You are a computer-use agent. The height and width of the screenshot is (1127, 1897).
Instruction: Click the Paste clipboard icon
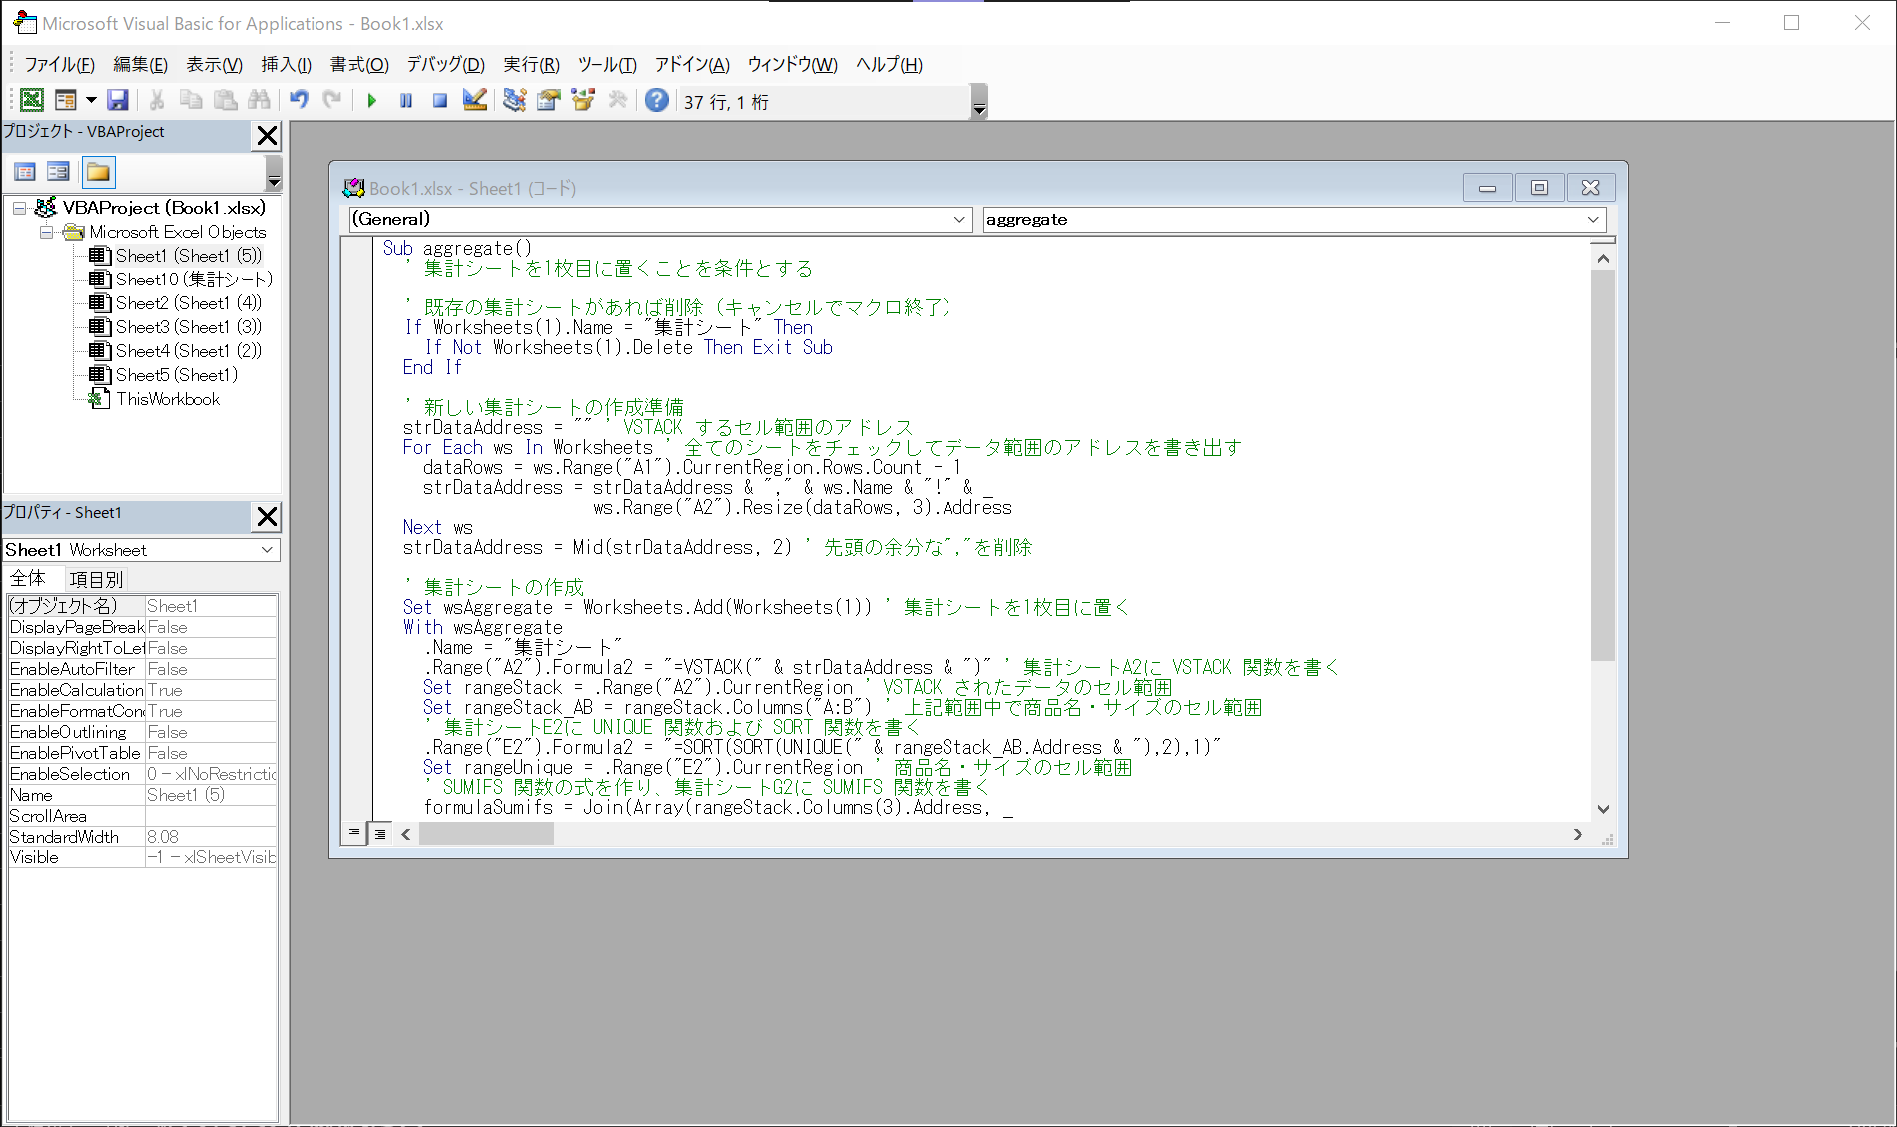226,100
